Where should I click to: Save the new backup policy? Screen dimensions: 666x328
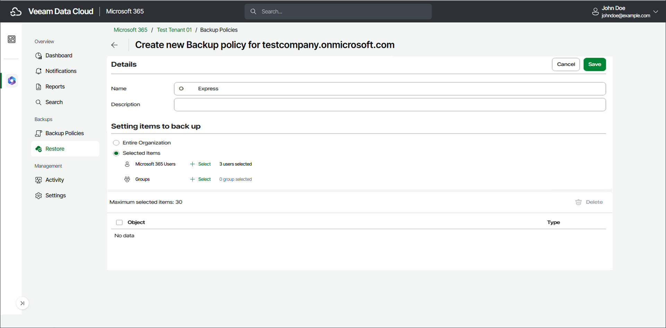(x=595, y=65)
